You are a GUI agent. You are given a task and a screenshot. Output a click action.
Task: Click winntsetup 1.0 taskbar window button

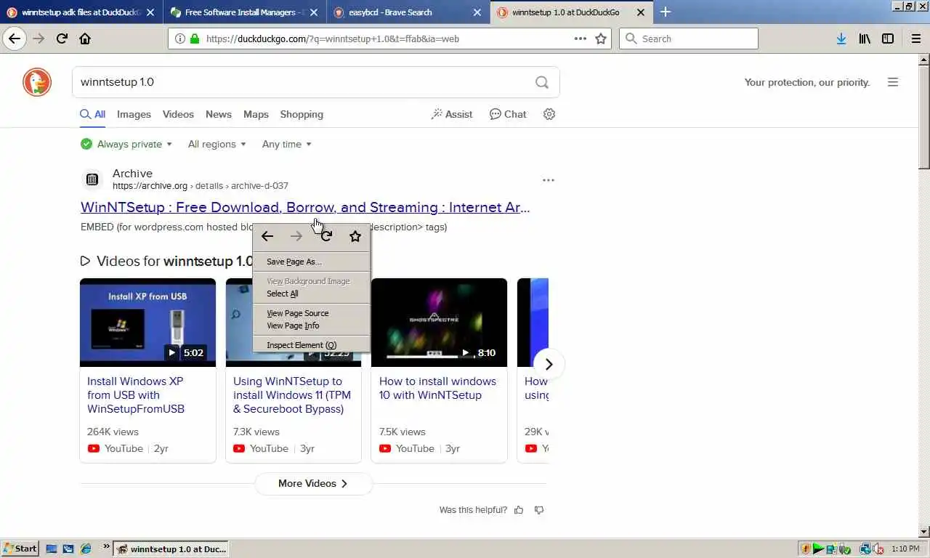point(171,549)
